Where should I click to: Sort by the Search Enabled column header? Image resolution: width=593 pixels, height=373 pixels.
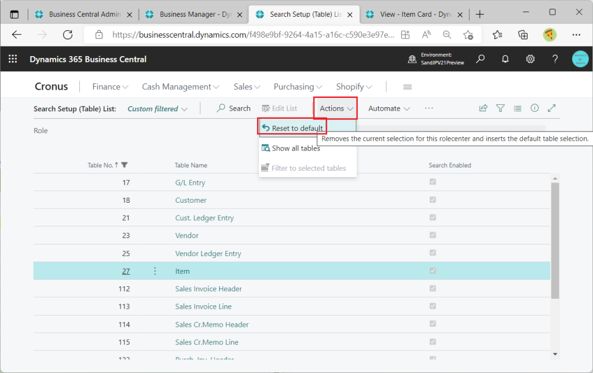point(449,165)
